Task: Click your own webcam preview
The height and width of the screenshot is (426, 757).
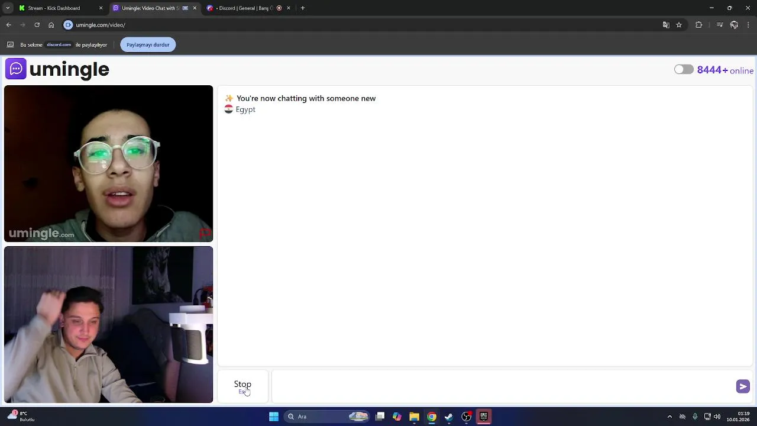Action: pyautogui.click(x=108, y=325)
